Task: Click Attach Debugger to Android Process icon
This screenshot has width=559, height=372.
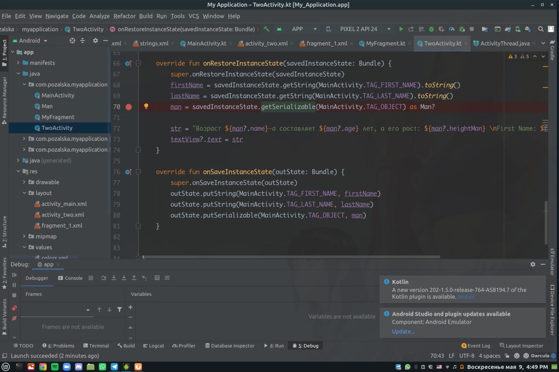Action: [462, 29]
